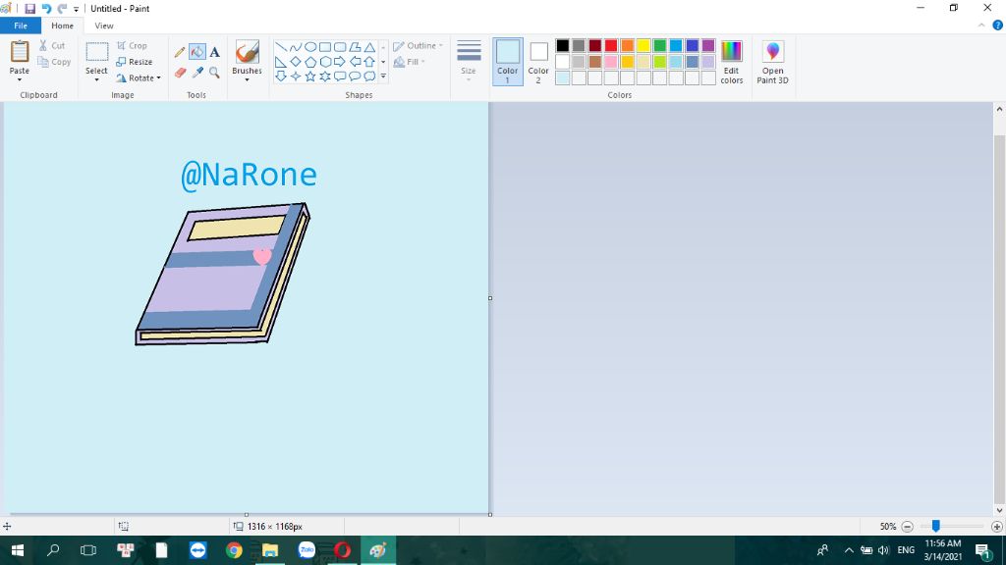This screenshot has width=1006, height=565.
Task: Open the Windows Start menu
Action: (18, 550)
